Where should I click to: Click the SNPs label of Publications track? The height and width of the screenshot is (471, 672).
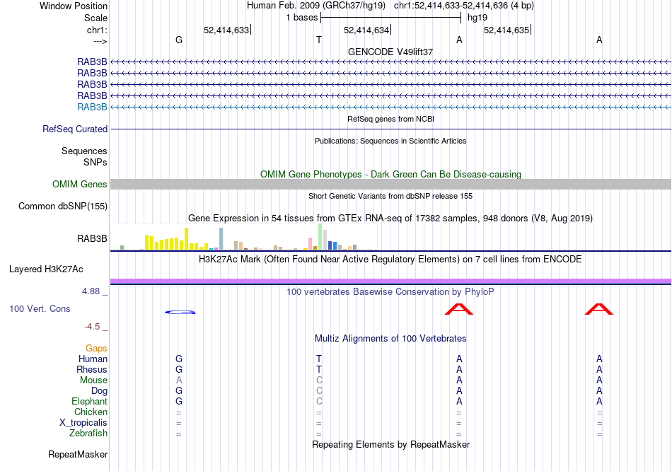95,163
